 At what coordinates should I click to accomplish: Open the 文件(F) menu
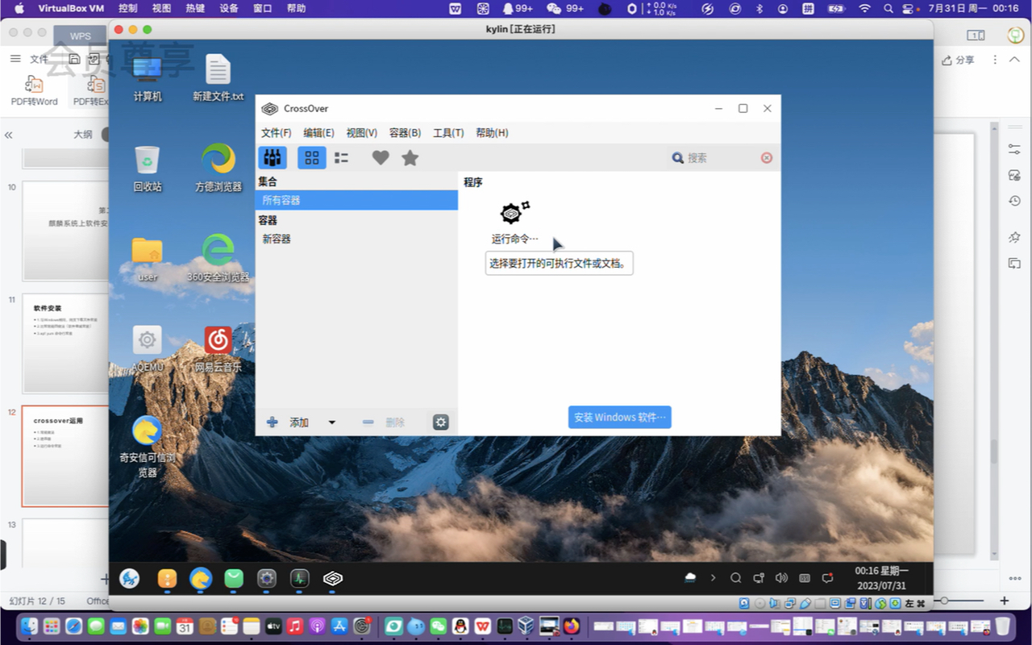(x=277, y=133)
